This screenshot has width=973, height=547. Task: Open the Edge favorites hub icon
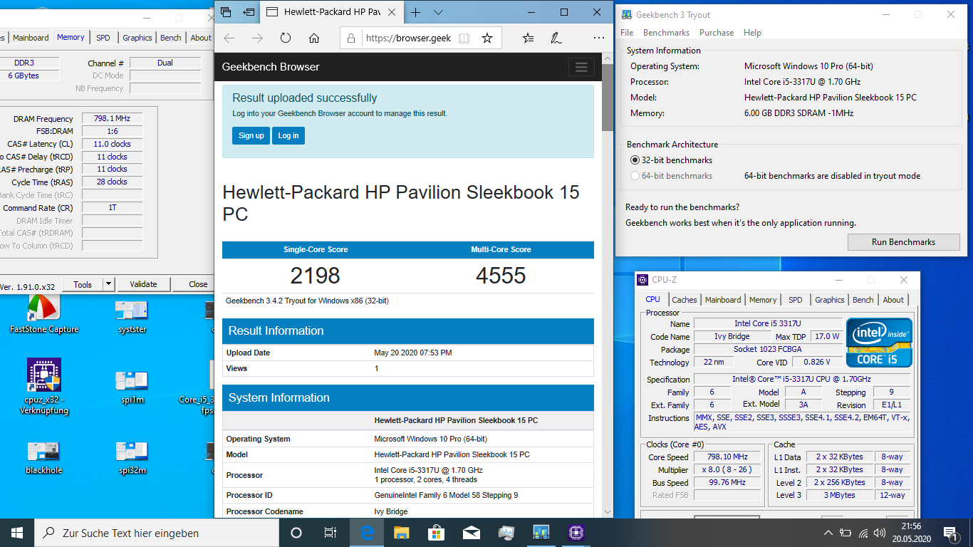point(528,38)
